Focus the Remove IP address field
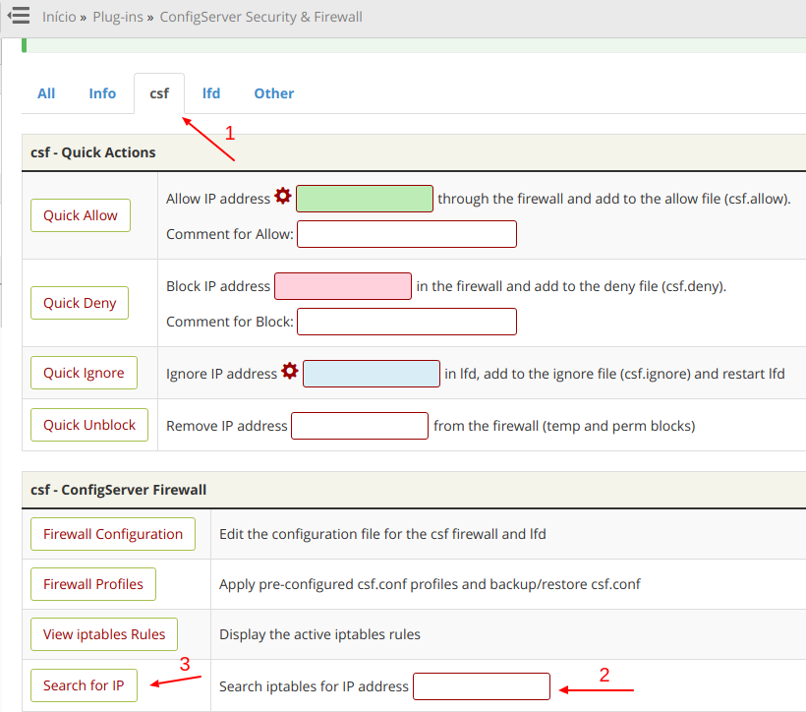806x712 pixels. [x=360, y=426]
